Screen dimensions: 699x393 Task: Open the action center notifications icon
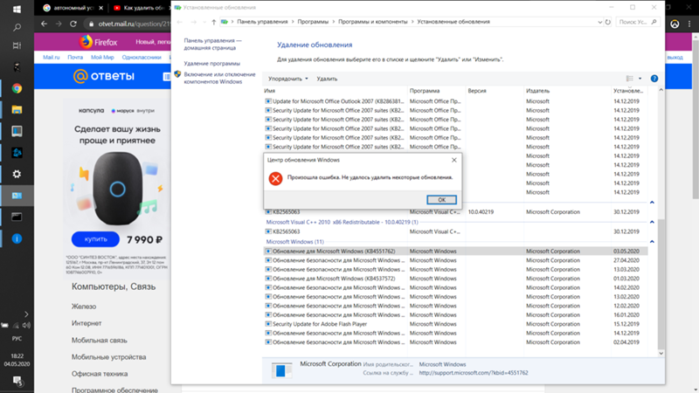pos(17,381)
